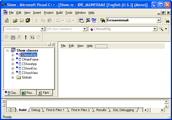Image resolution: width=172 pixels, height=120 pixels.
Task: Click the Undo arrow icon
Action: pos(58,20)
